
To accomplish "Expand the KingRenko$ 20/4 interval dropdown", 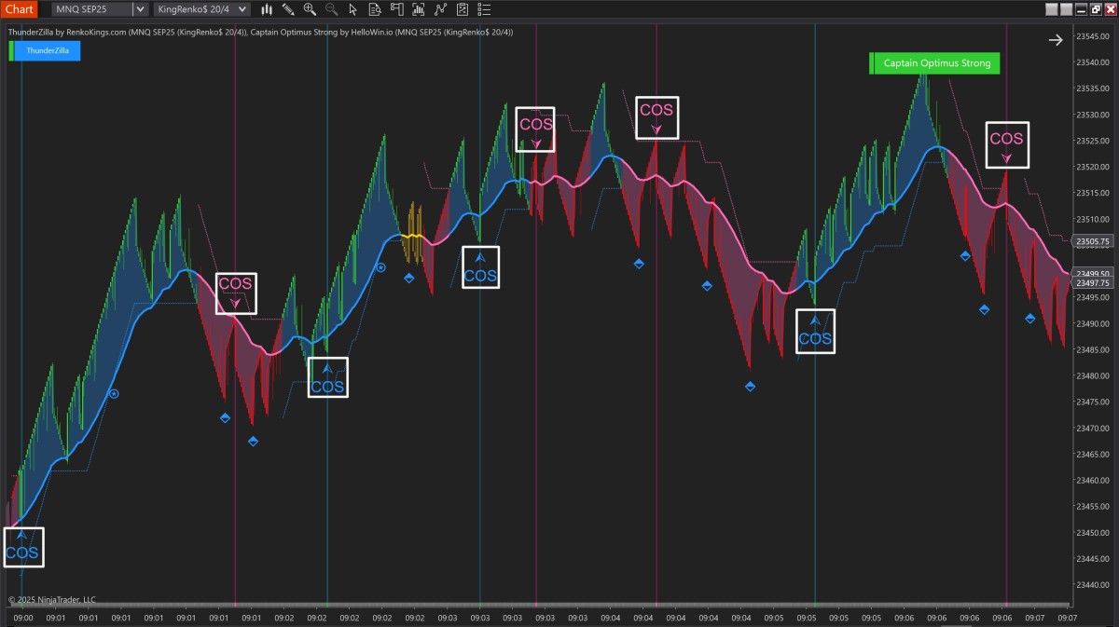I will [242, 9].
